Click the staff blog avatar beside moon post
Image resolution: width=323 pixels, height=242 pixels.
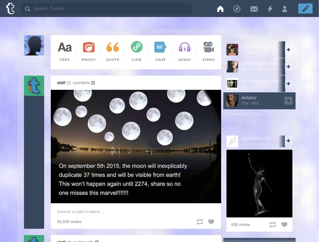click(34, 86)
